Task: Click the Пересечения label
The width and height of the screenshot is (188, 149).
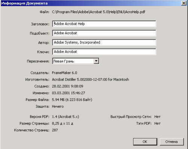Action: [38, 61]
